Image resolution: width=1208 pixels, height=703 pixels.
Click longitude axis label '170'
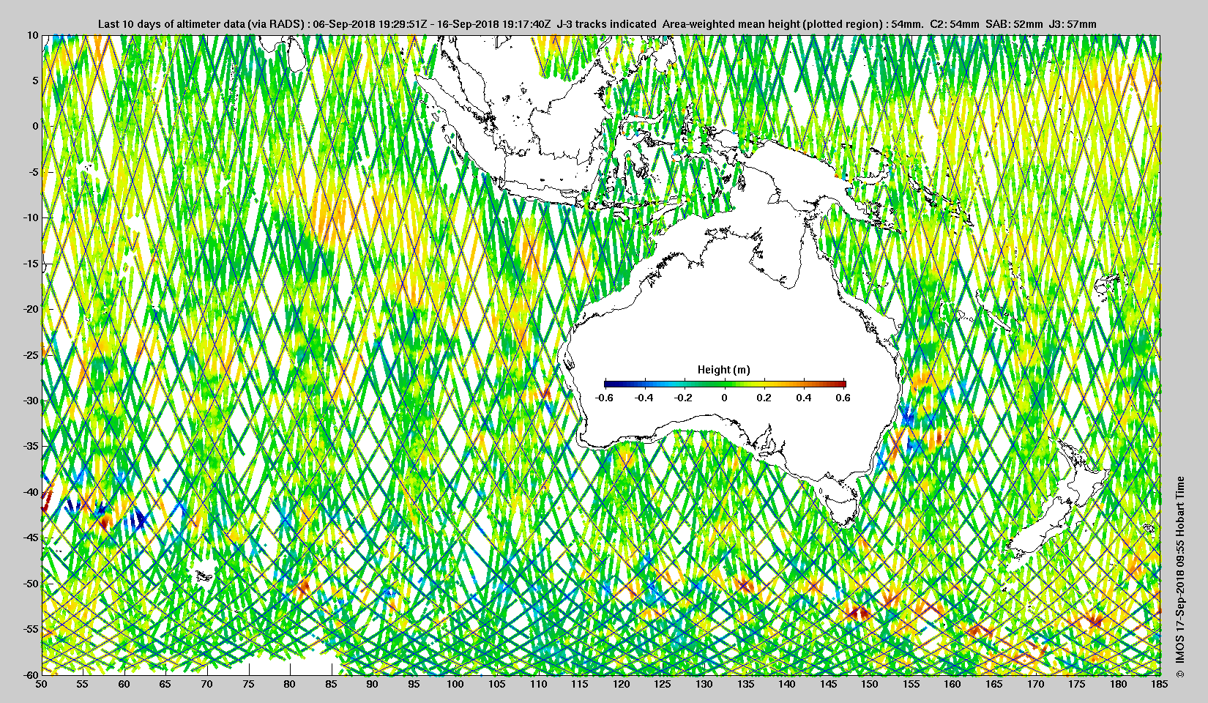[x=1036, y=684]
